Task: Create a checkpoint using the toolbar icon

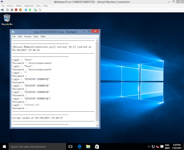Action: pyautogui.click(x=36, y=10)
